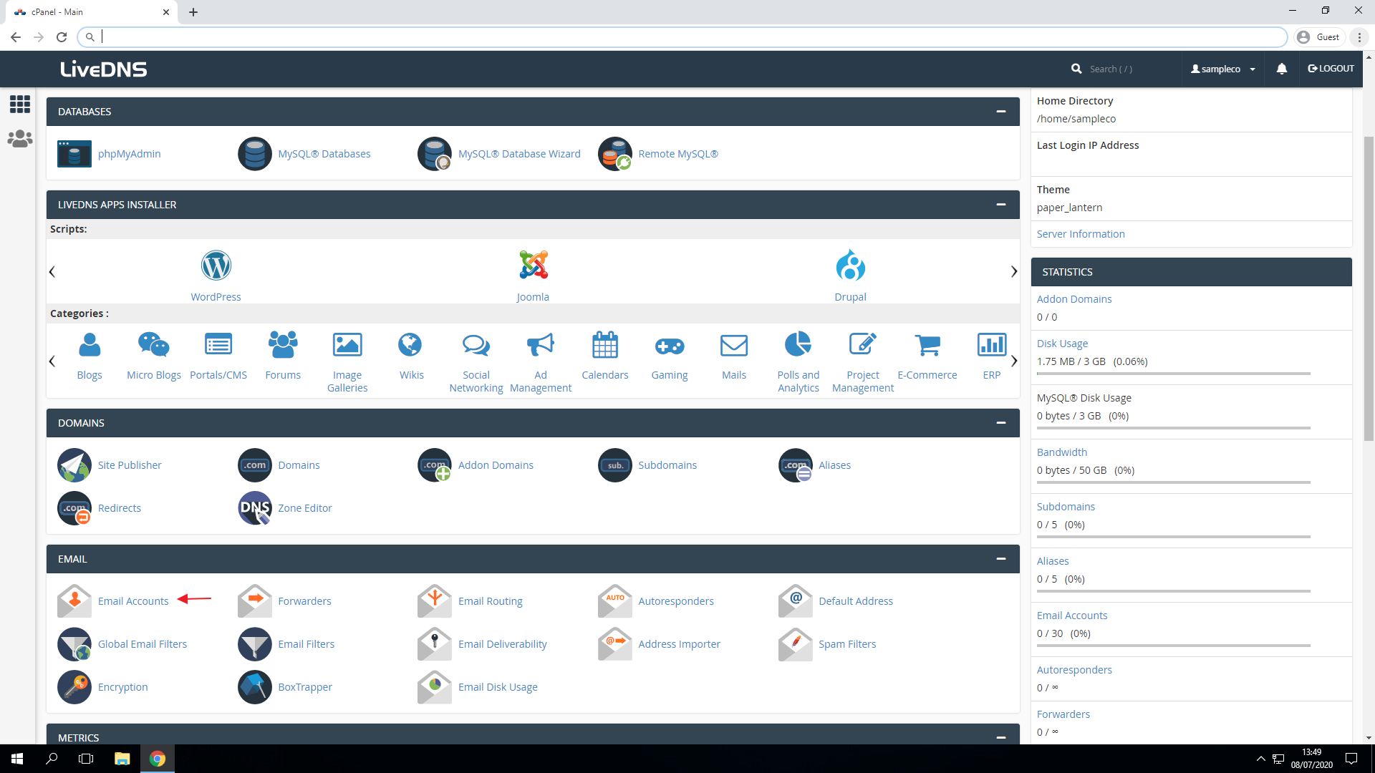Open the Ad Management category icon

pyautogui.click(x=541, y=345)
